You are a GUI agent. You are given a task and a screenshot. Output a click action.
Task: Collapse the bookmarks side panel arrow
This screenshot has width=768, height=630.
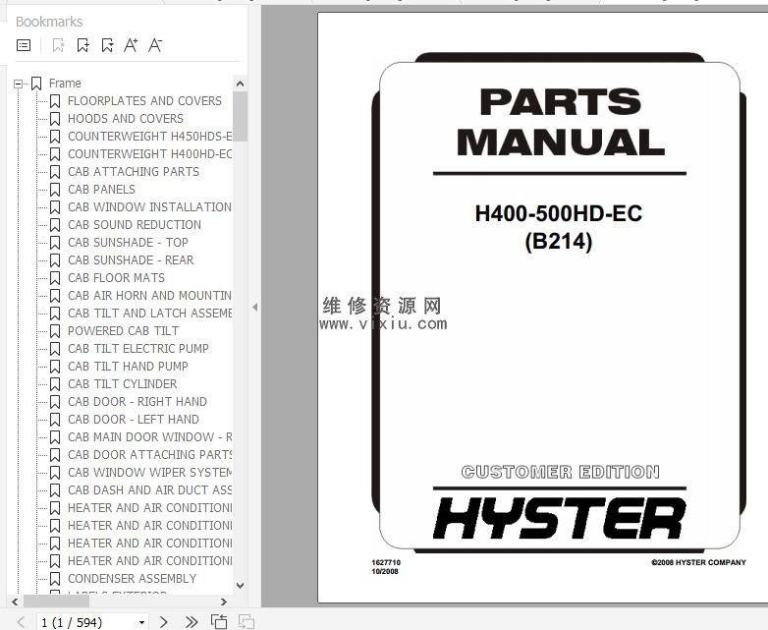point(254,308)
